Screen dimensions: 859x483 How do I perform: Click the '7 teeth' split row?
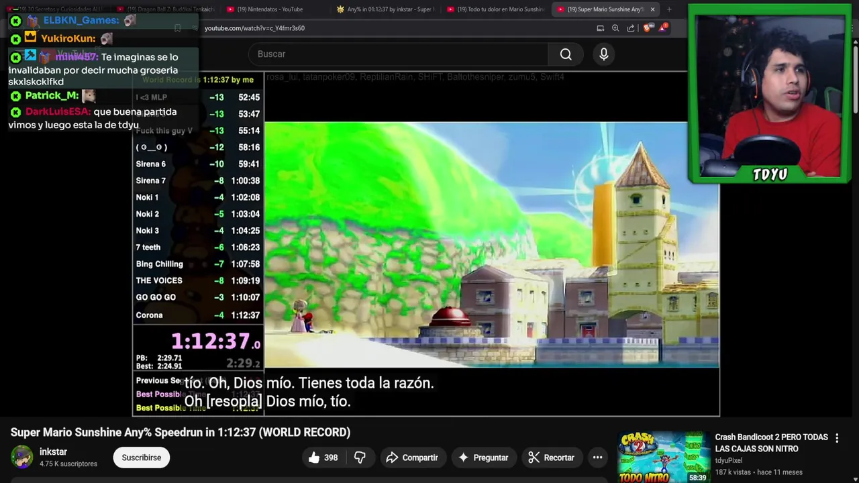click(x=198, y=248)
